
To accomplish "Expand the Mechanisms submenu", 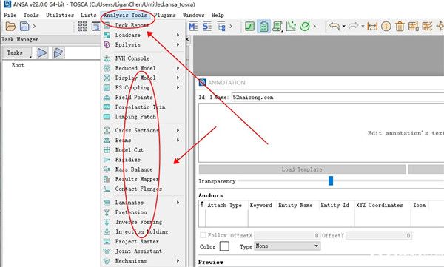I will click(x=178, y=260).
